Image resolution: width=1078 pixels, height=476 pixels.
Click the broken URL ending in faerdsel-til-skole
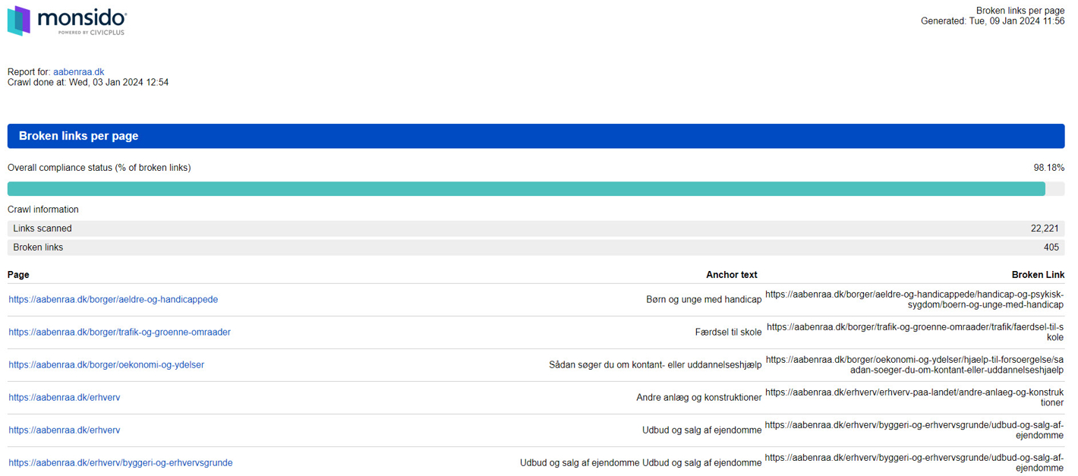click(x=915, y=332)
